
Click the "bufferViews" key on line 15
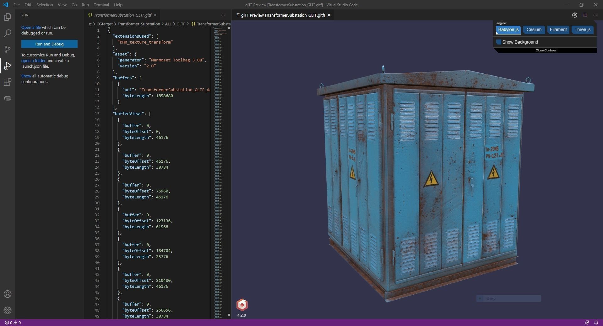(128, 113)
